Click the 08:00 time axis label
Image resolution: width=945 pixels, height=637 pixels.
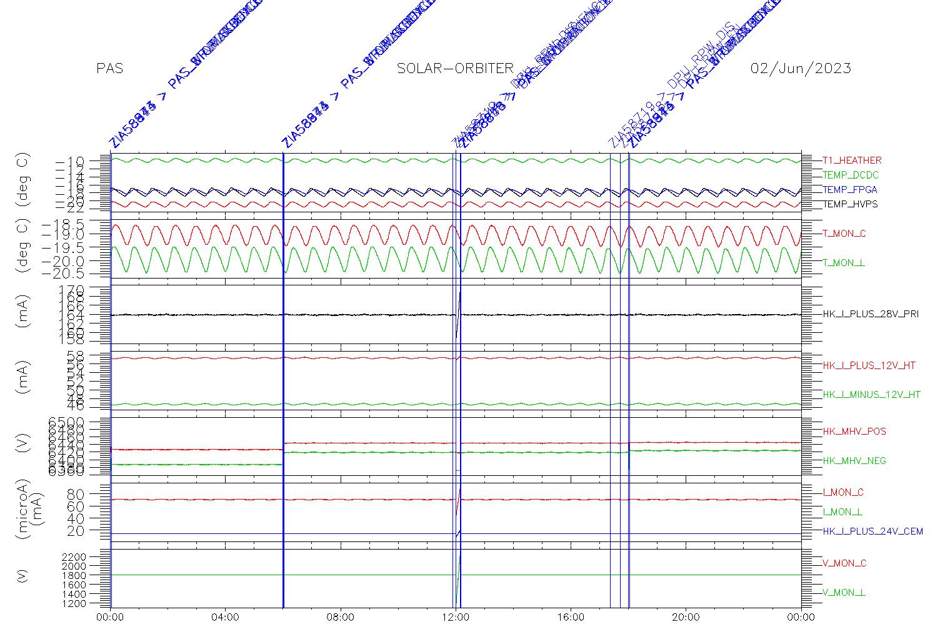[341, 618]
